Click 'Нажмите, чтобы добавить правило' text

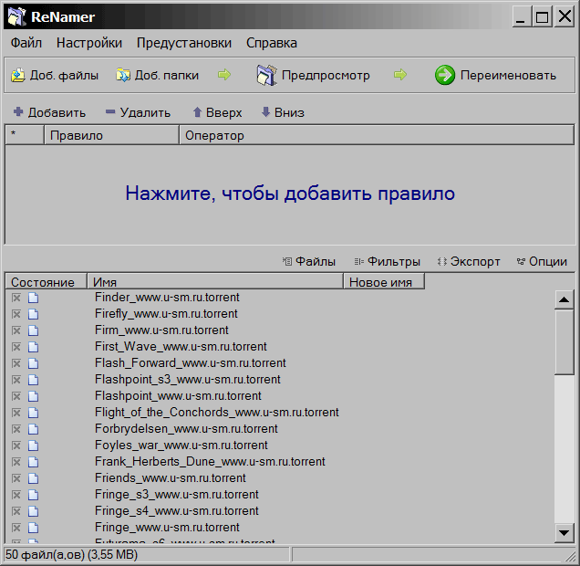[289, 194]
